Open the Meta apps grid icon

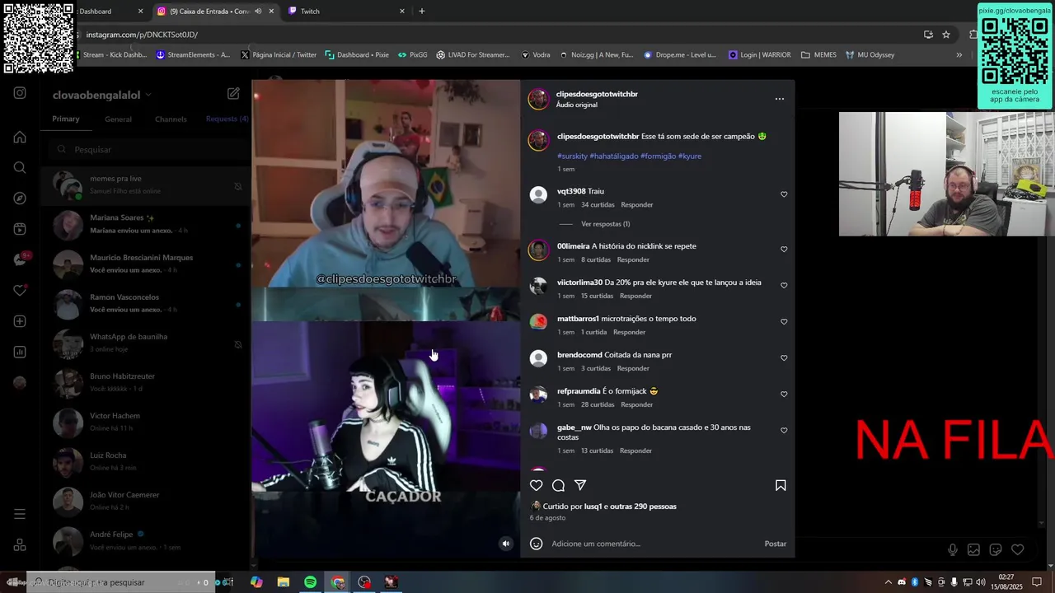pyautogui.click(x=20, y=545)
